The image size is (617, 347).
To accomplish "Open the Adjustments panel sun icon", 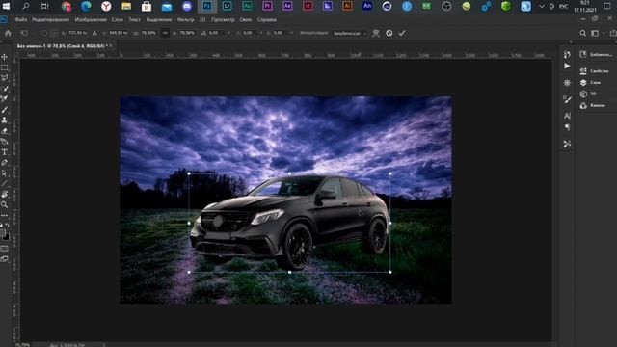I will (567, 83).
